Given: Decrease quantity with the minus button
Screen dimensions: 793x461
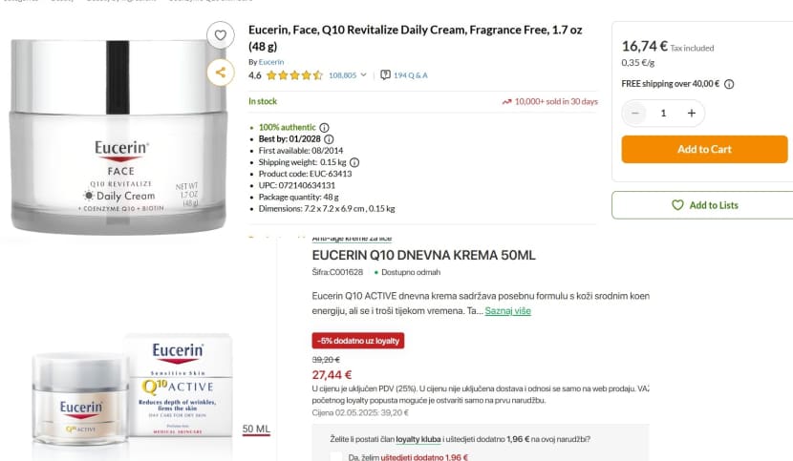Looking at the screenshot, I should (635, 114).
